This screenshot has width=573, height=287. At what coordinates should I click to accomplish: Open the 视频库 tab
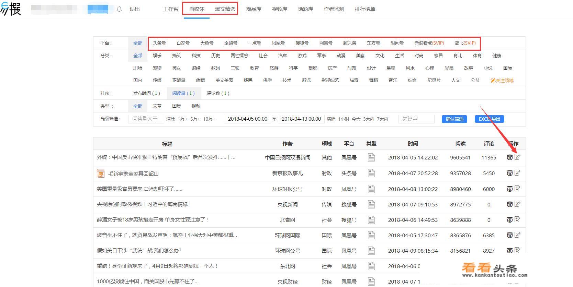coord(280,9)
